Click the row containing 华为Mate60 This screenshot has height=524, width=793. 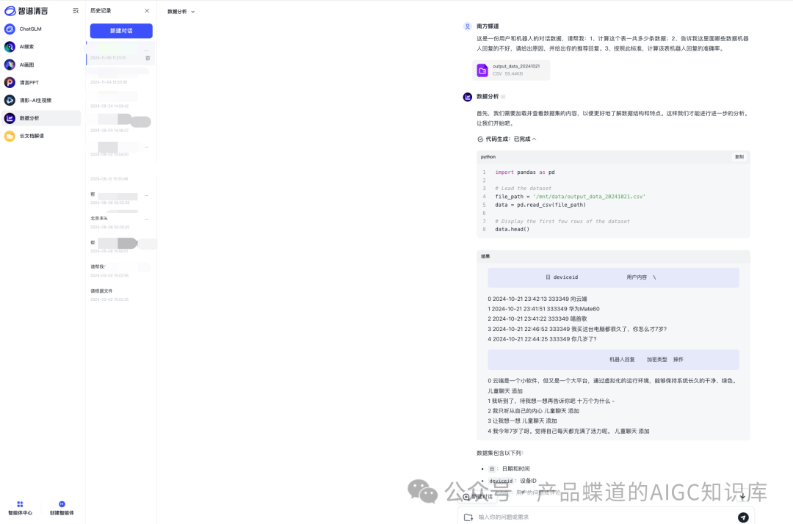(543, 309)
